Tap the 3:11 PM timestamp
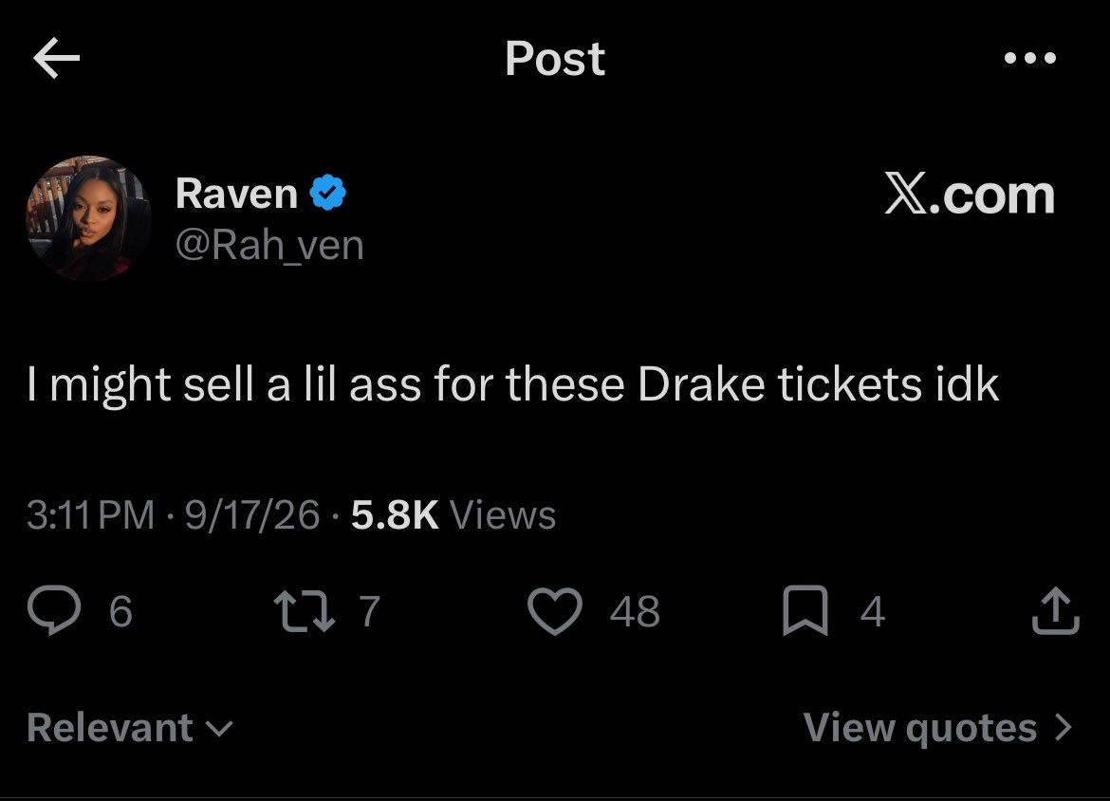This screenshot has height=801, width=1110. pos(91,514)
